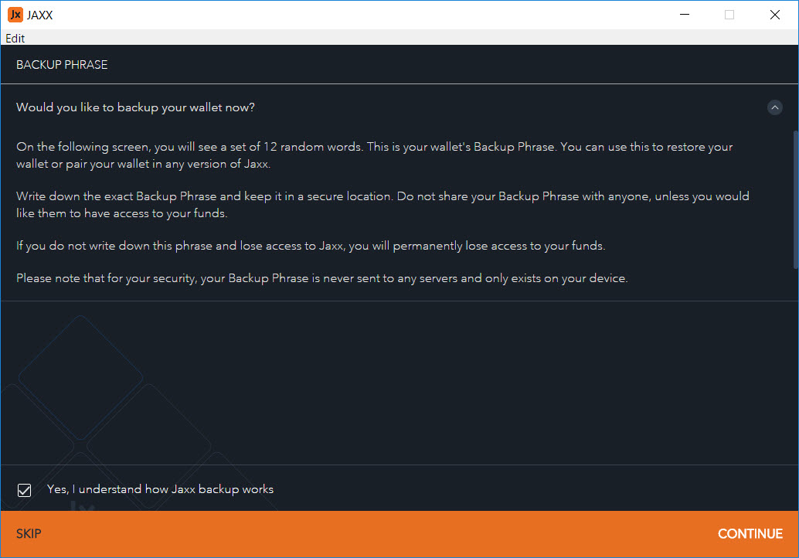Click the Jaxx logo icon in title bar
Viewport: 799px width, 558px height.
[x=15, y=15]
